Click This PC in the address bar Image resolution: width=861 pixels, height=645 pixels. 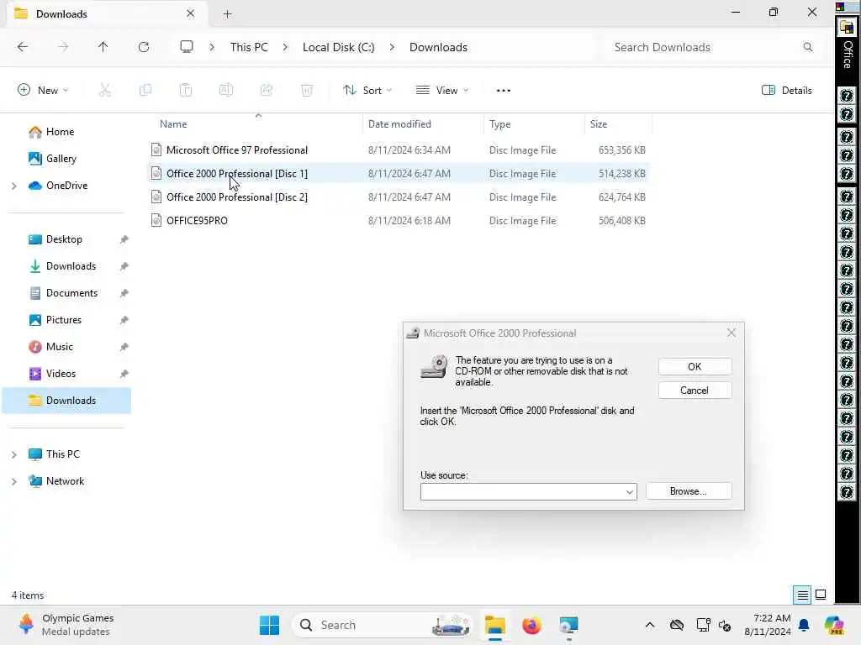click(249, 47)
